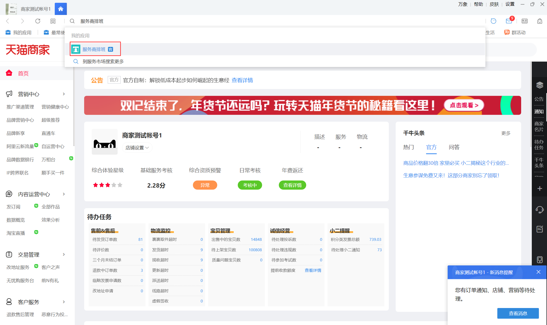
Task: Open the 店铺设置 dropdown
Action: pos(137,148)
